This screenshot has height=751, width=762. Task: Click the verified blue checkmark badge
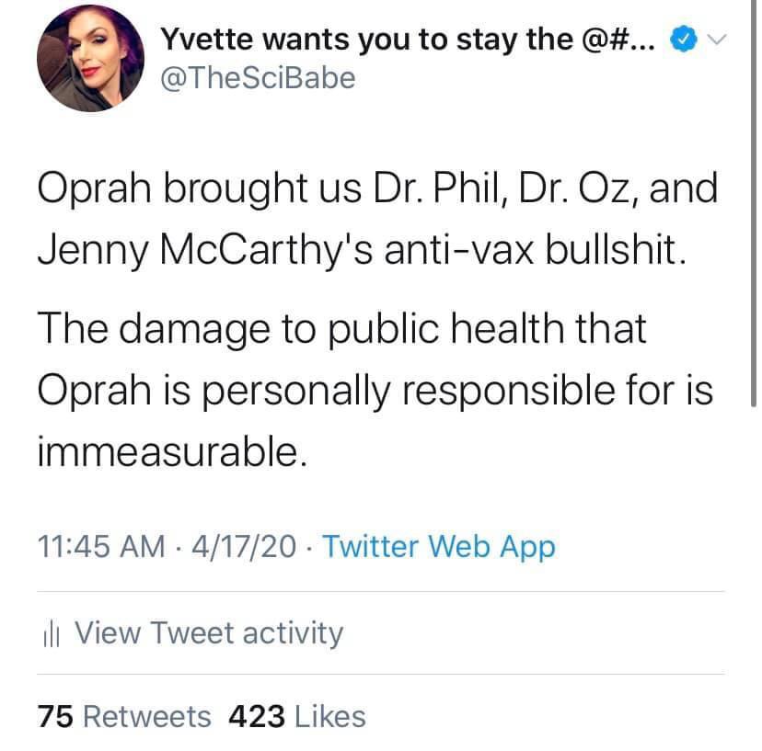(681, 40)
